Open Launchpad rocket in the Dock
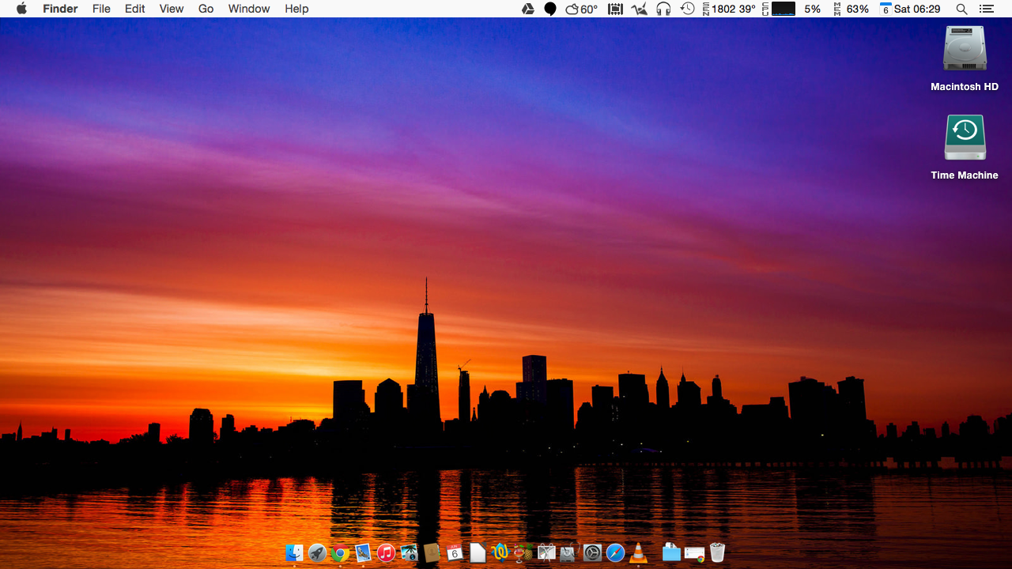The image size is (1012, 569). point(317,552)
